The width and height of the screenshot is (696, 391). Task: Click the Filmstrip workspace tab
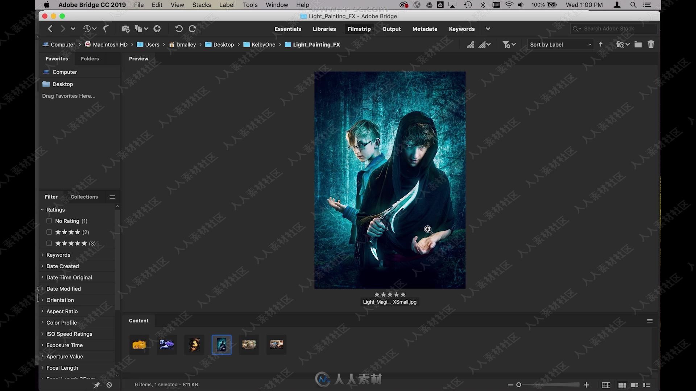(x=359, y=29)
